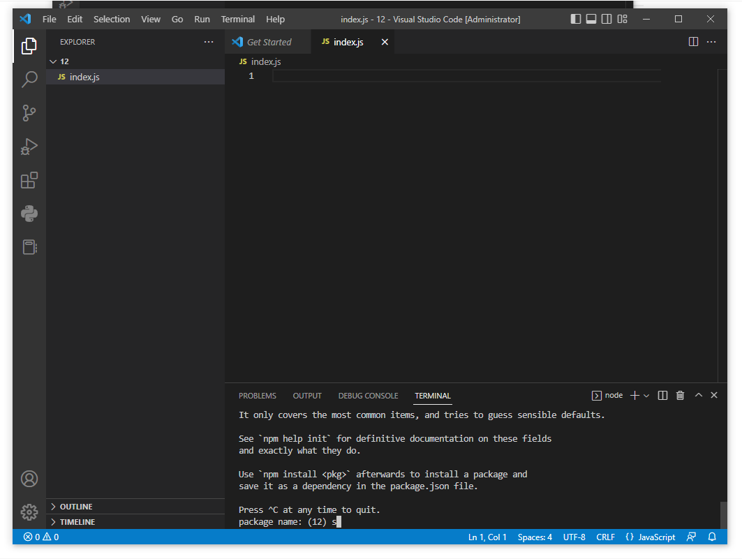The height and width of the screenshot is (559, 742).
Task: Open the Source Control view
Action: tap(29, 113)
